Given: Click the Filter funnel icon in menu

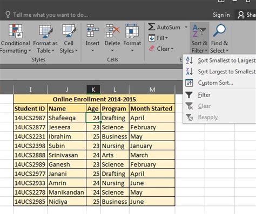Looking at the screenshot, I should tap(189, 95).
